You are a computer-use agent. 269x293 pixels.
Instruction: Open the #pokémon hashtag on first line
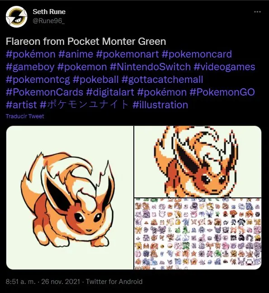point(31,54)
